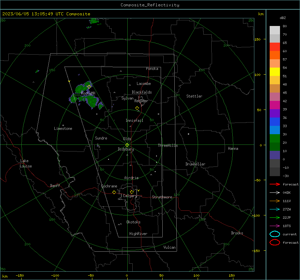Click the RockyMH label
300x280 pixels.
coord(88,93)
